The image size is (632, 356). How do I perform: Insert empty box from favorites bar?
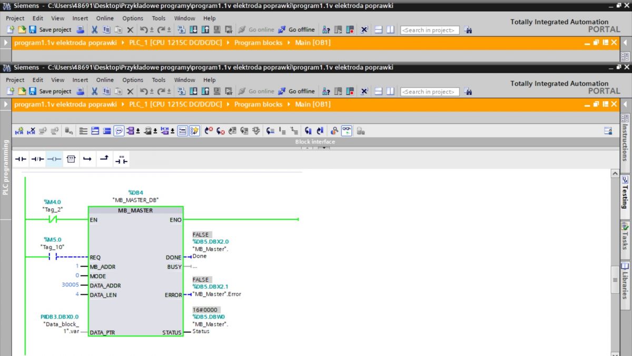(71, 159)
